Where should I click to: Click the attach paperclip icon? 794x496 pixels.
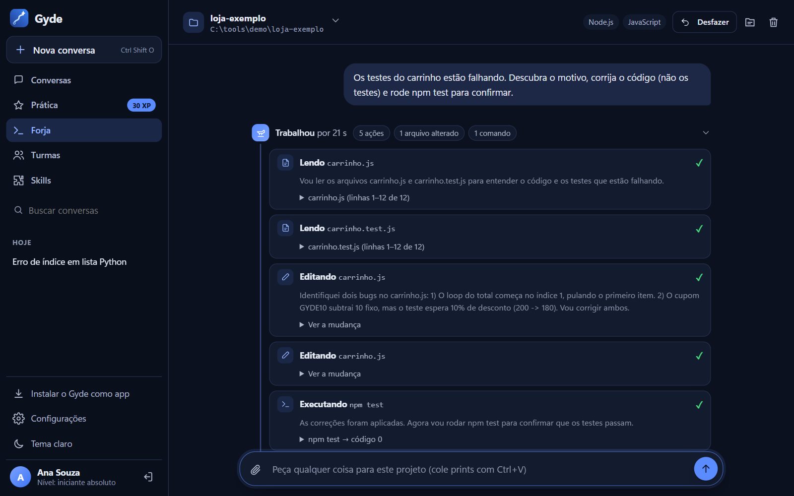255,469
